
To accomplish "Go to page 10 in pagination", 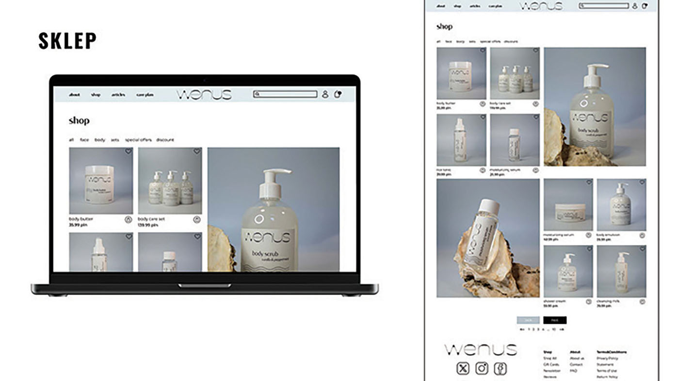I will coord(553,329).
